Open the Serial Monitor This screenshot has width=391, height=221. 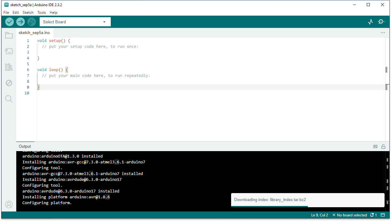pyautogui.click(x=381, y=22)
